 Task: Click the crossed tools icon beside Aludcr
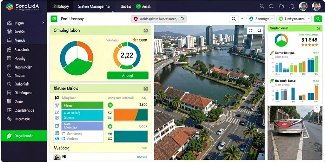pyautogui.click(x=57, y=106)
